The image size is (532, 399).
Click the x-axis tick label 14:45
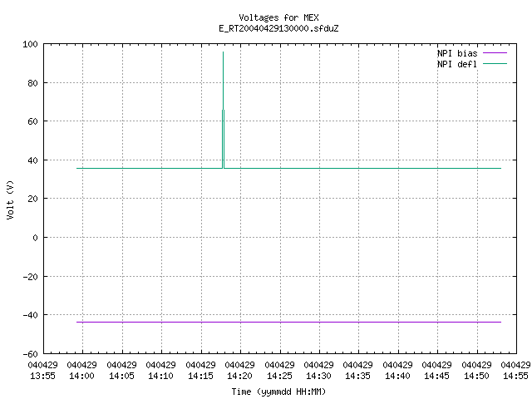[436, 376]
